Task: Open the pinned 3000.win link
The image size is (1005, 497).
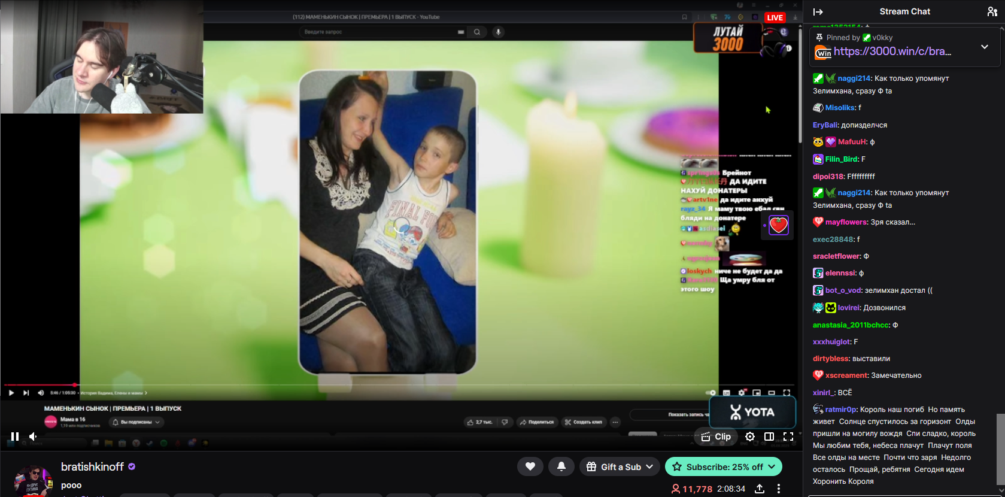Action: pos(892,51)
